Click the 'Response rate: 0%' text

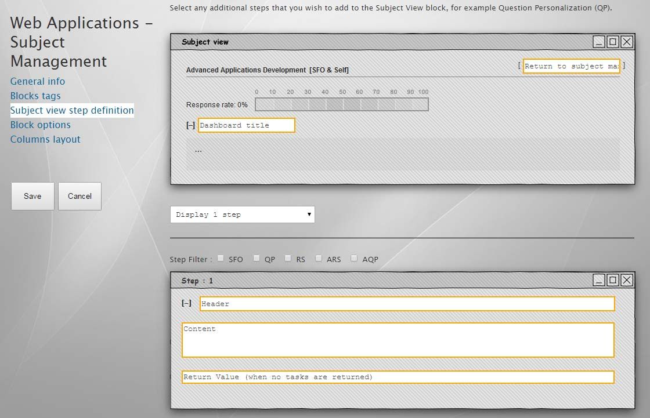tap(217, 105)
